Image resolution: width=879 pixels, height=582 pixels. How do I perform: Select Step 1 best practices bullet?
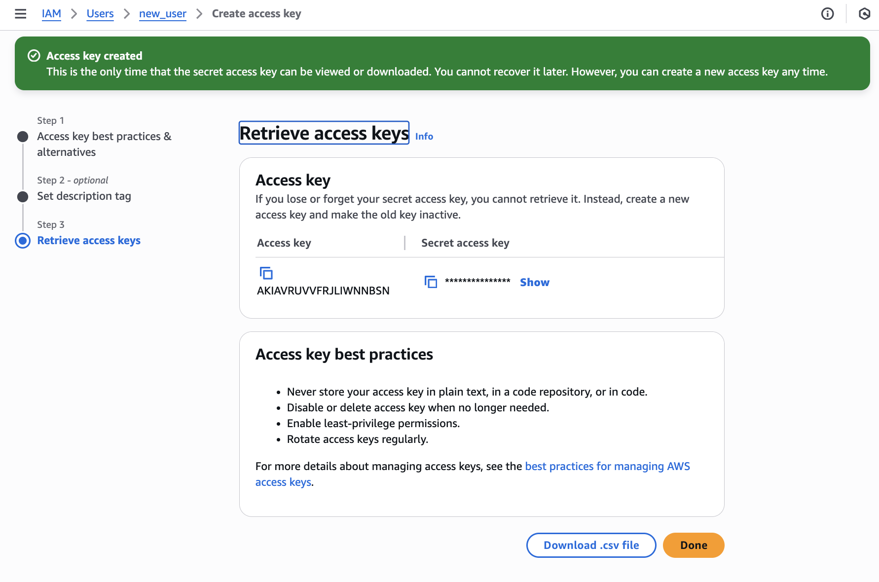coord(23,137)
